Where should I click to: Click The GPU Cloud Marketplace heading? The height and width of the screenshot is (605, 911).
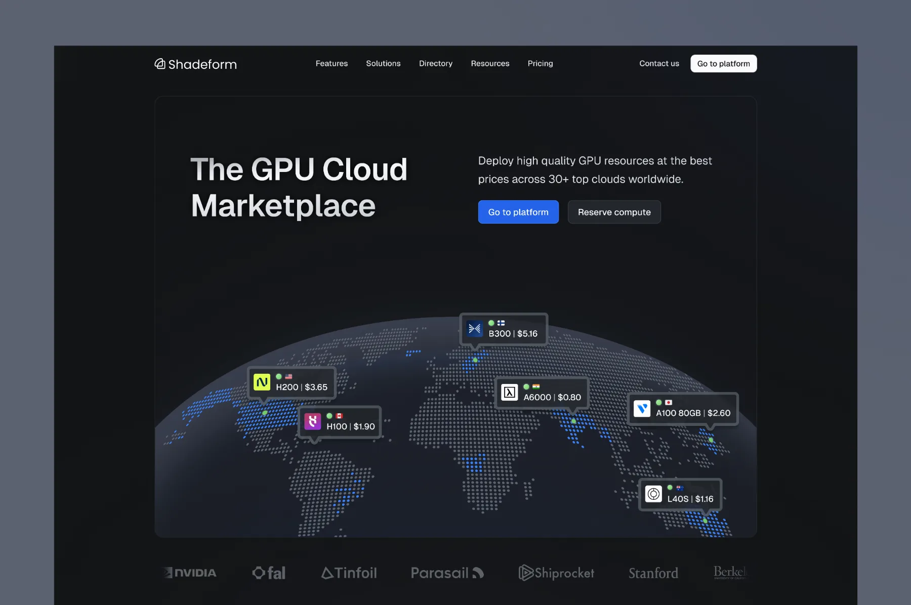click(299, 187)
